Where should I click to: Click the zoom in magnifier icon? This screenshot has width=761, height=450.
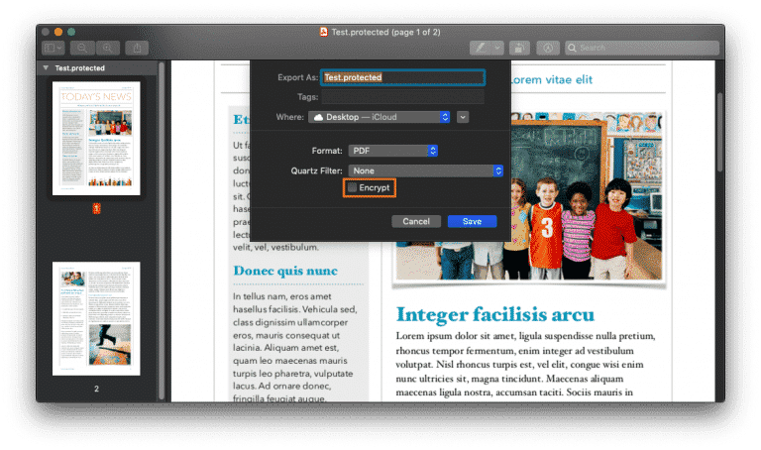click(107, 48)
